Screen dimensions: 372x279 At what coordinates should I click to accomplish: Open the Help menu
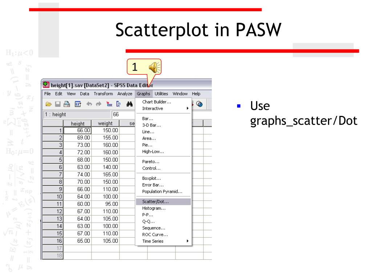click(196, 94)
